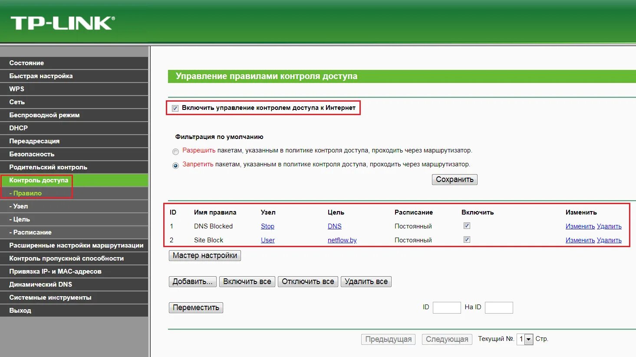The height and width of the screenshot is (357, 636).
Task: Click the Переместить button
Action: [196, 307]
